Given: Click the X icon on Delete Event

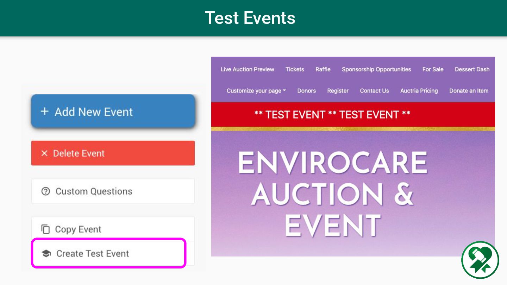Looking at the screenshot, I should pyautogui.click(x=44, y=153).
